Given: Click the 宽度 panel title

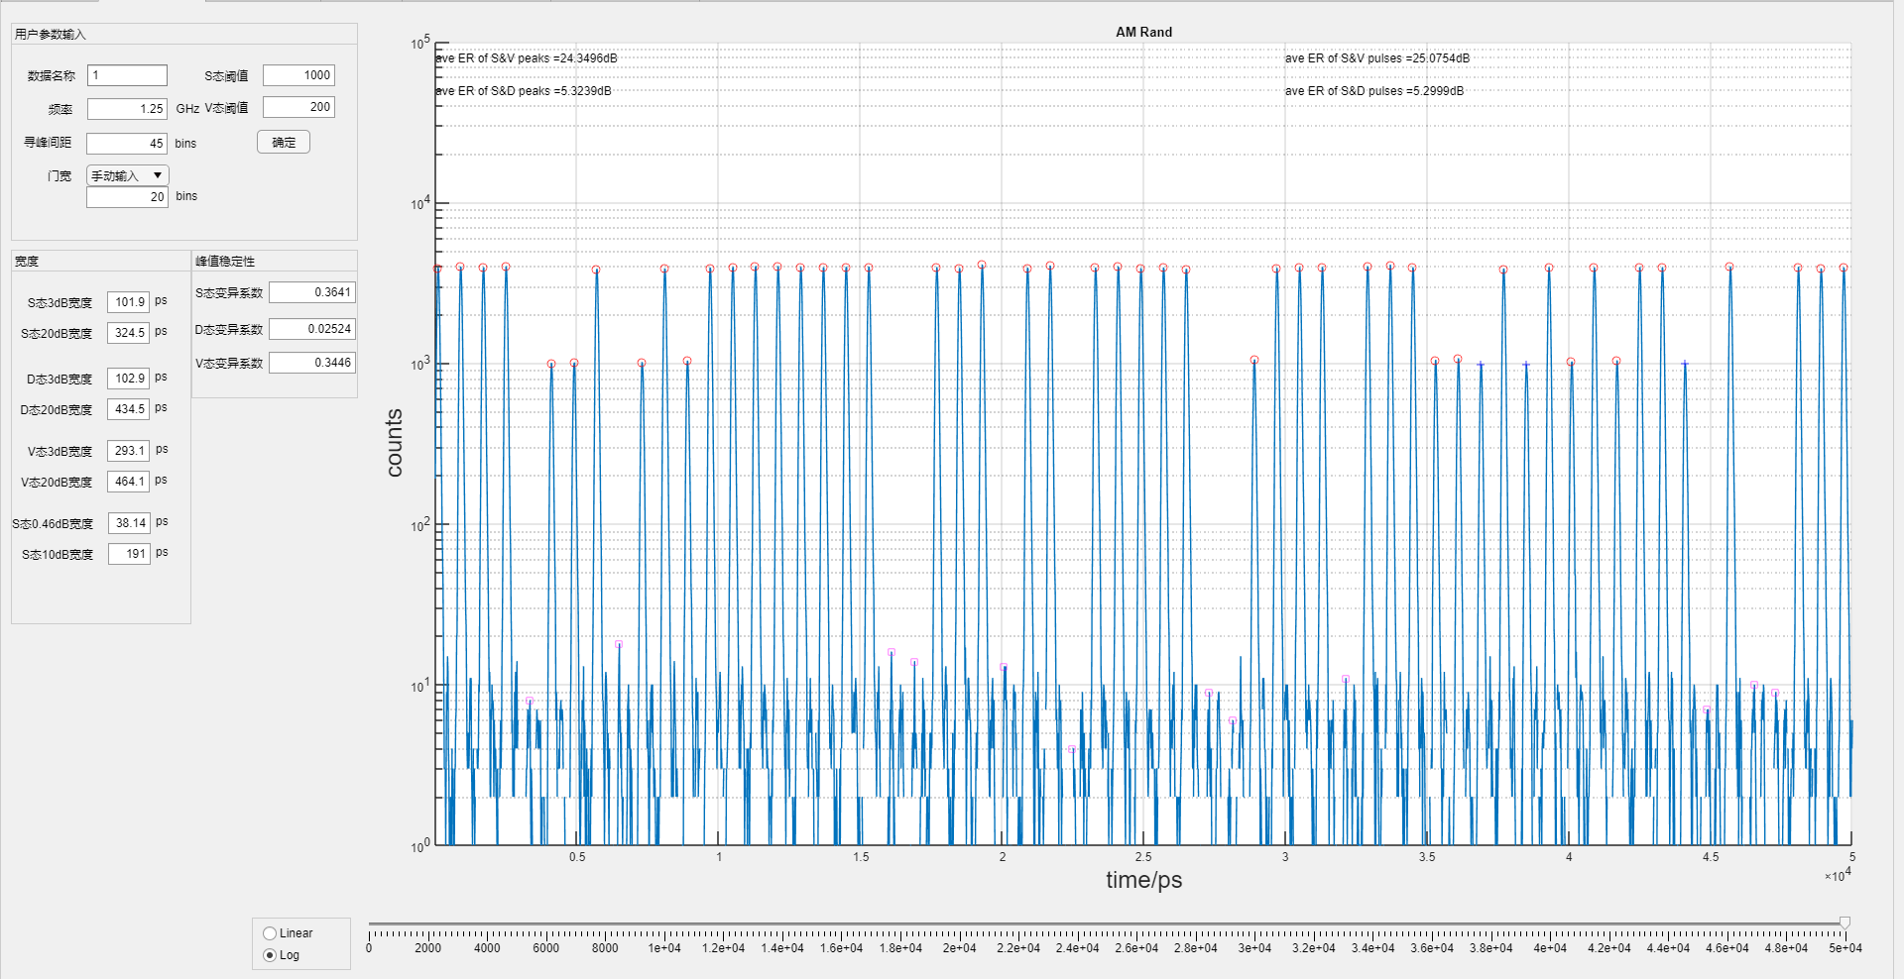Looking at the screenshot, I should click(27, 262).
